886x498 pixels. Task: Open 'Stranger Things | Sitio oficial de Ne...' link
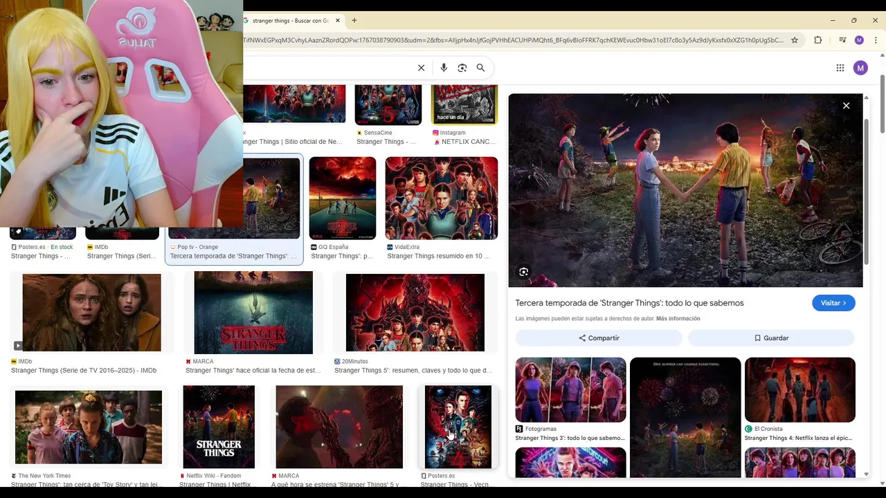pos(293,142)
